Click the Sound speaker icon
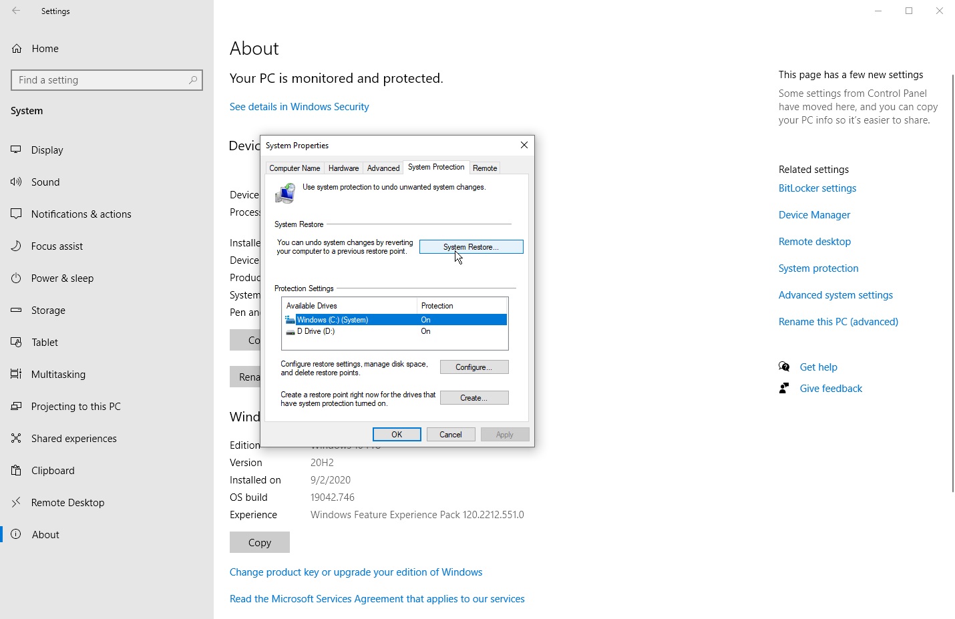Viewport: 955px width, 619px height. (x=16, y=182)
